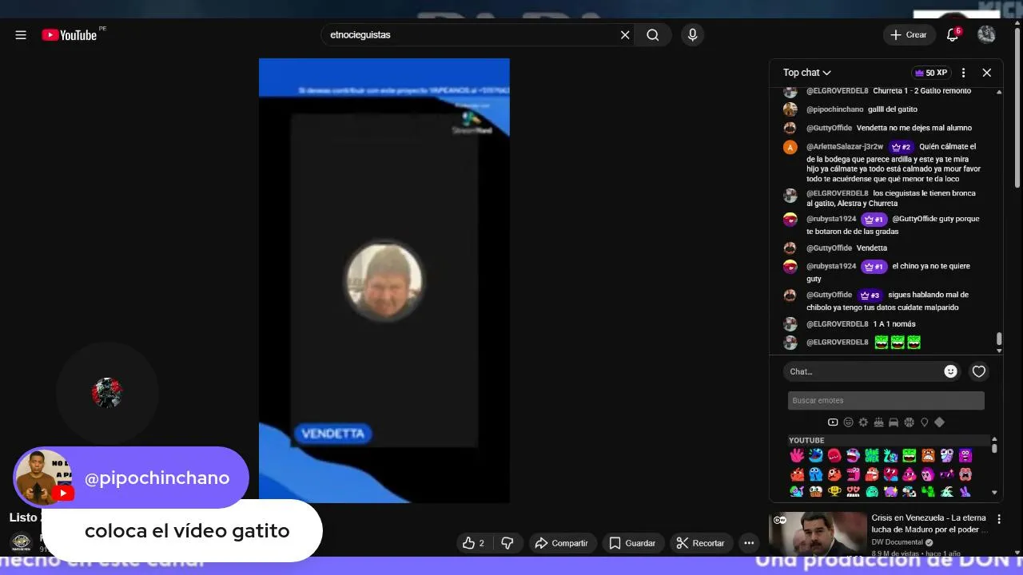Select the food cake emoji category tab
This screenshot has height=575, width=1023.
[x=878, y=422]
